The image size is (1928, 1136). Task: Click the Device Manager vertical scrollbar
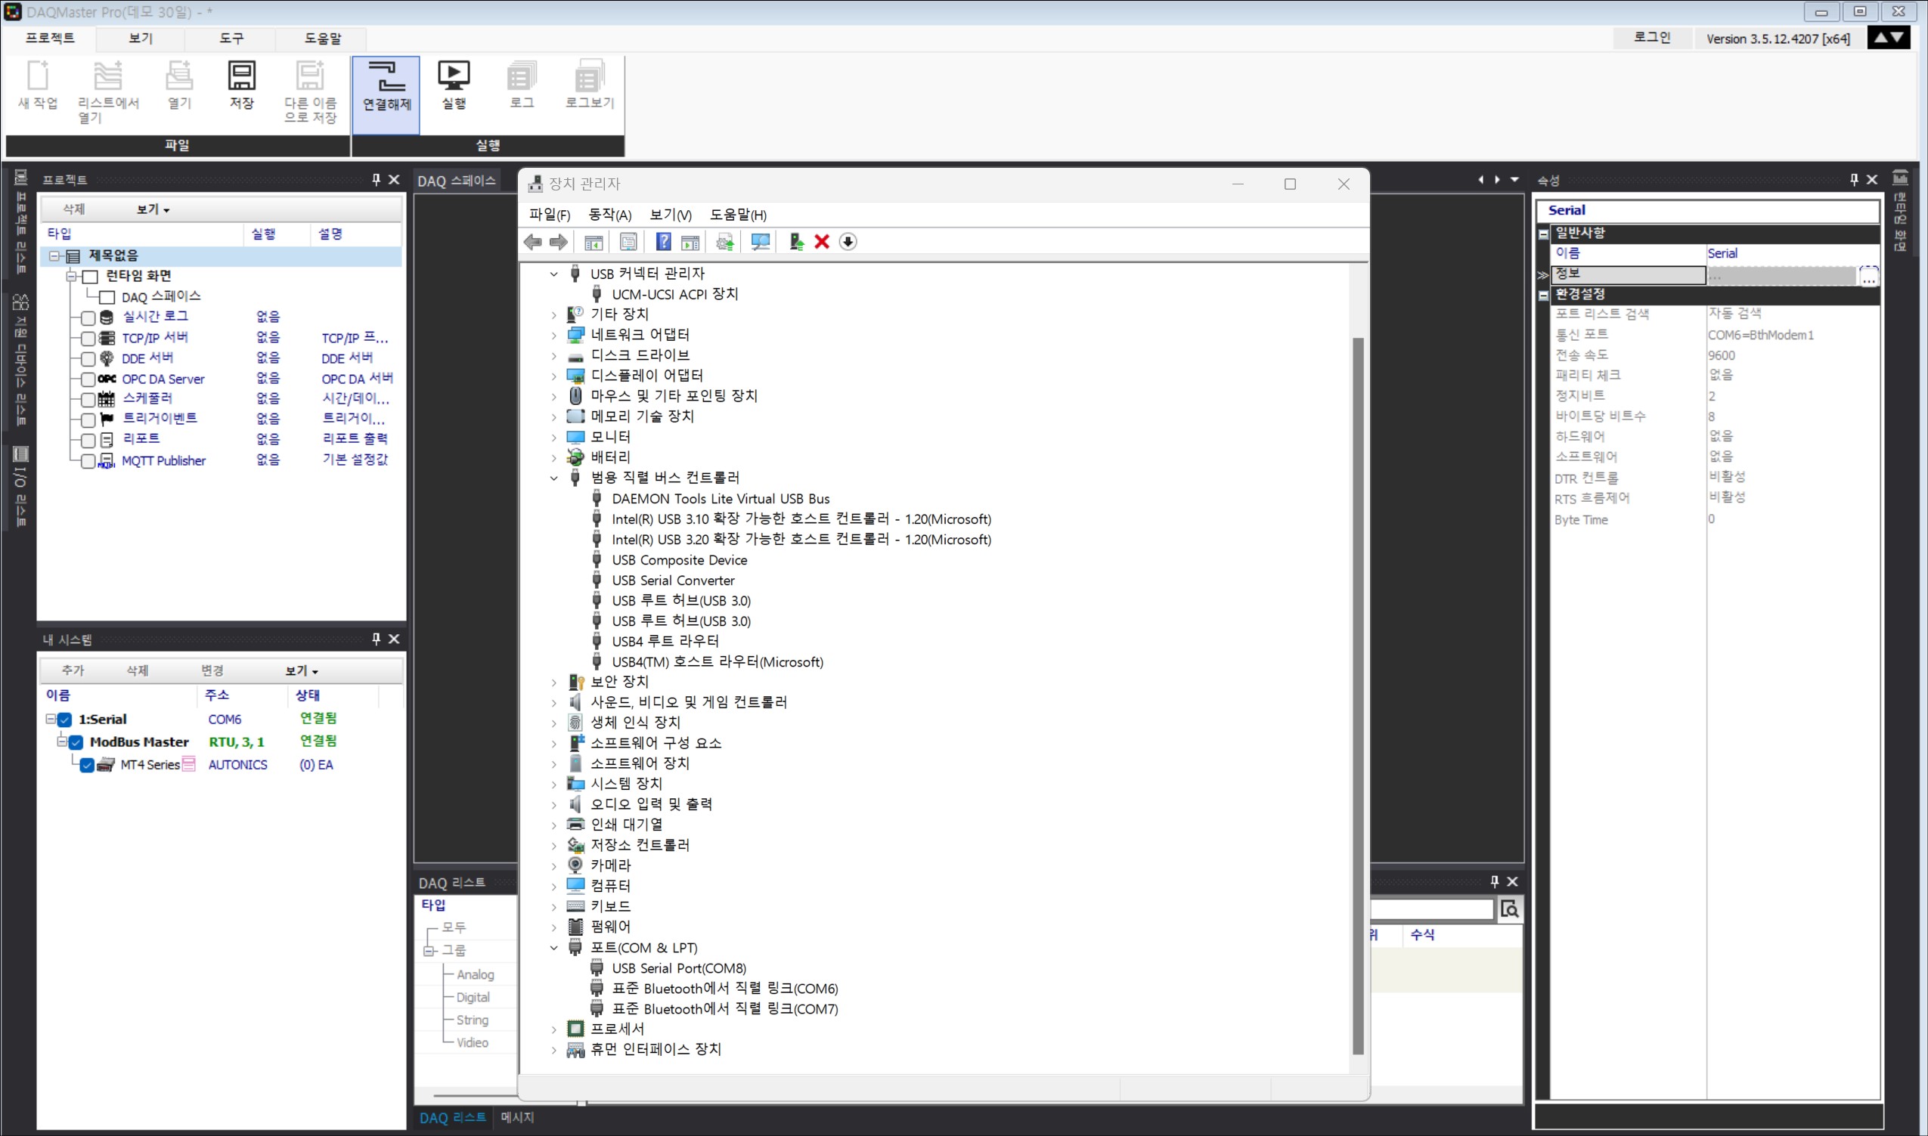(x=1358, y=689)
